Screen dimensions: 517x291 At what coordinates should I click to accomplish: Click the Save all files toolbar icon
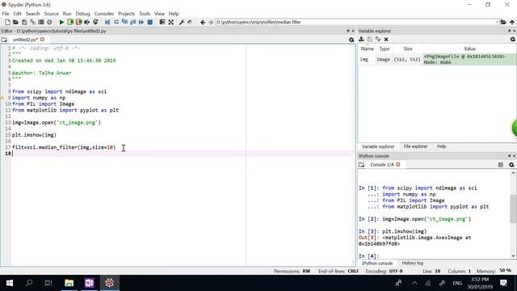coord(32,22)
